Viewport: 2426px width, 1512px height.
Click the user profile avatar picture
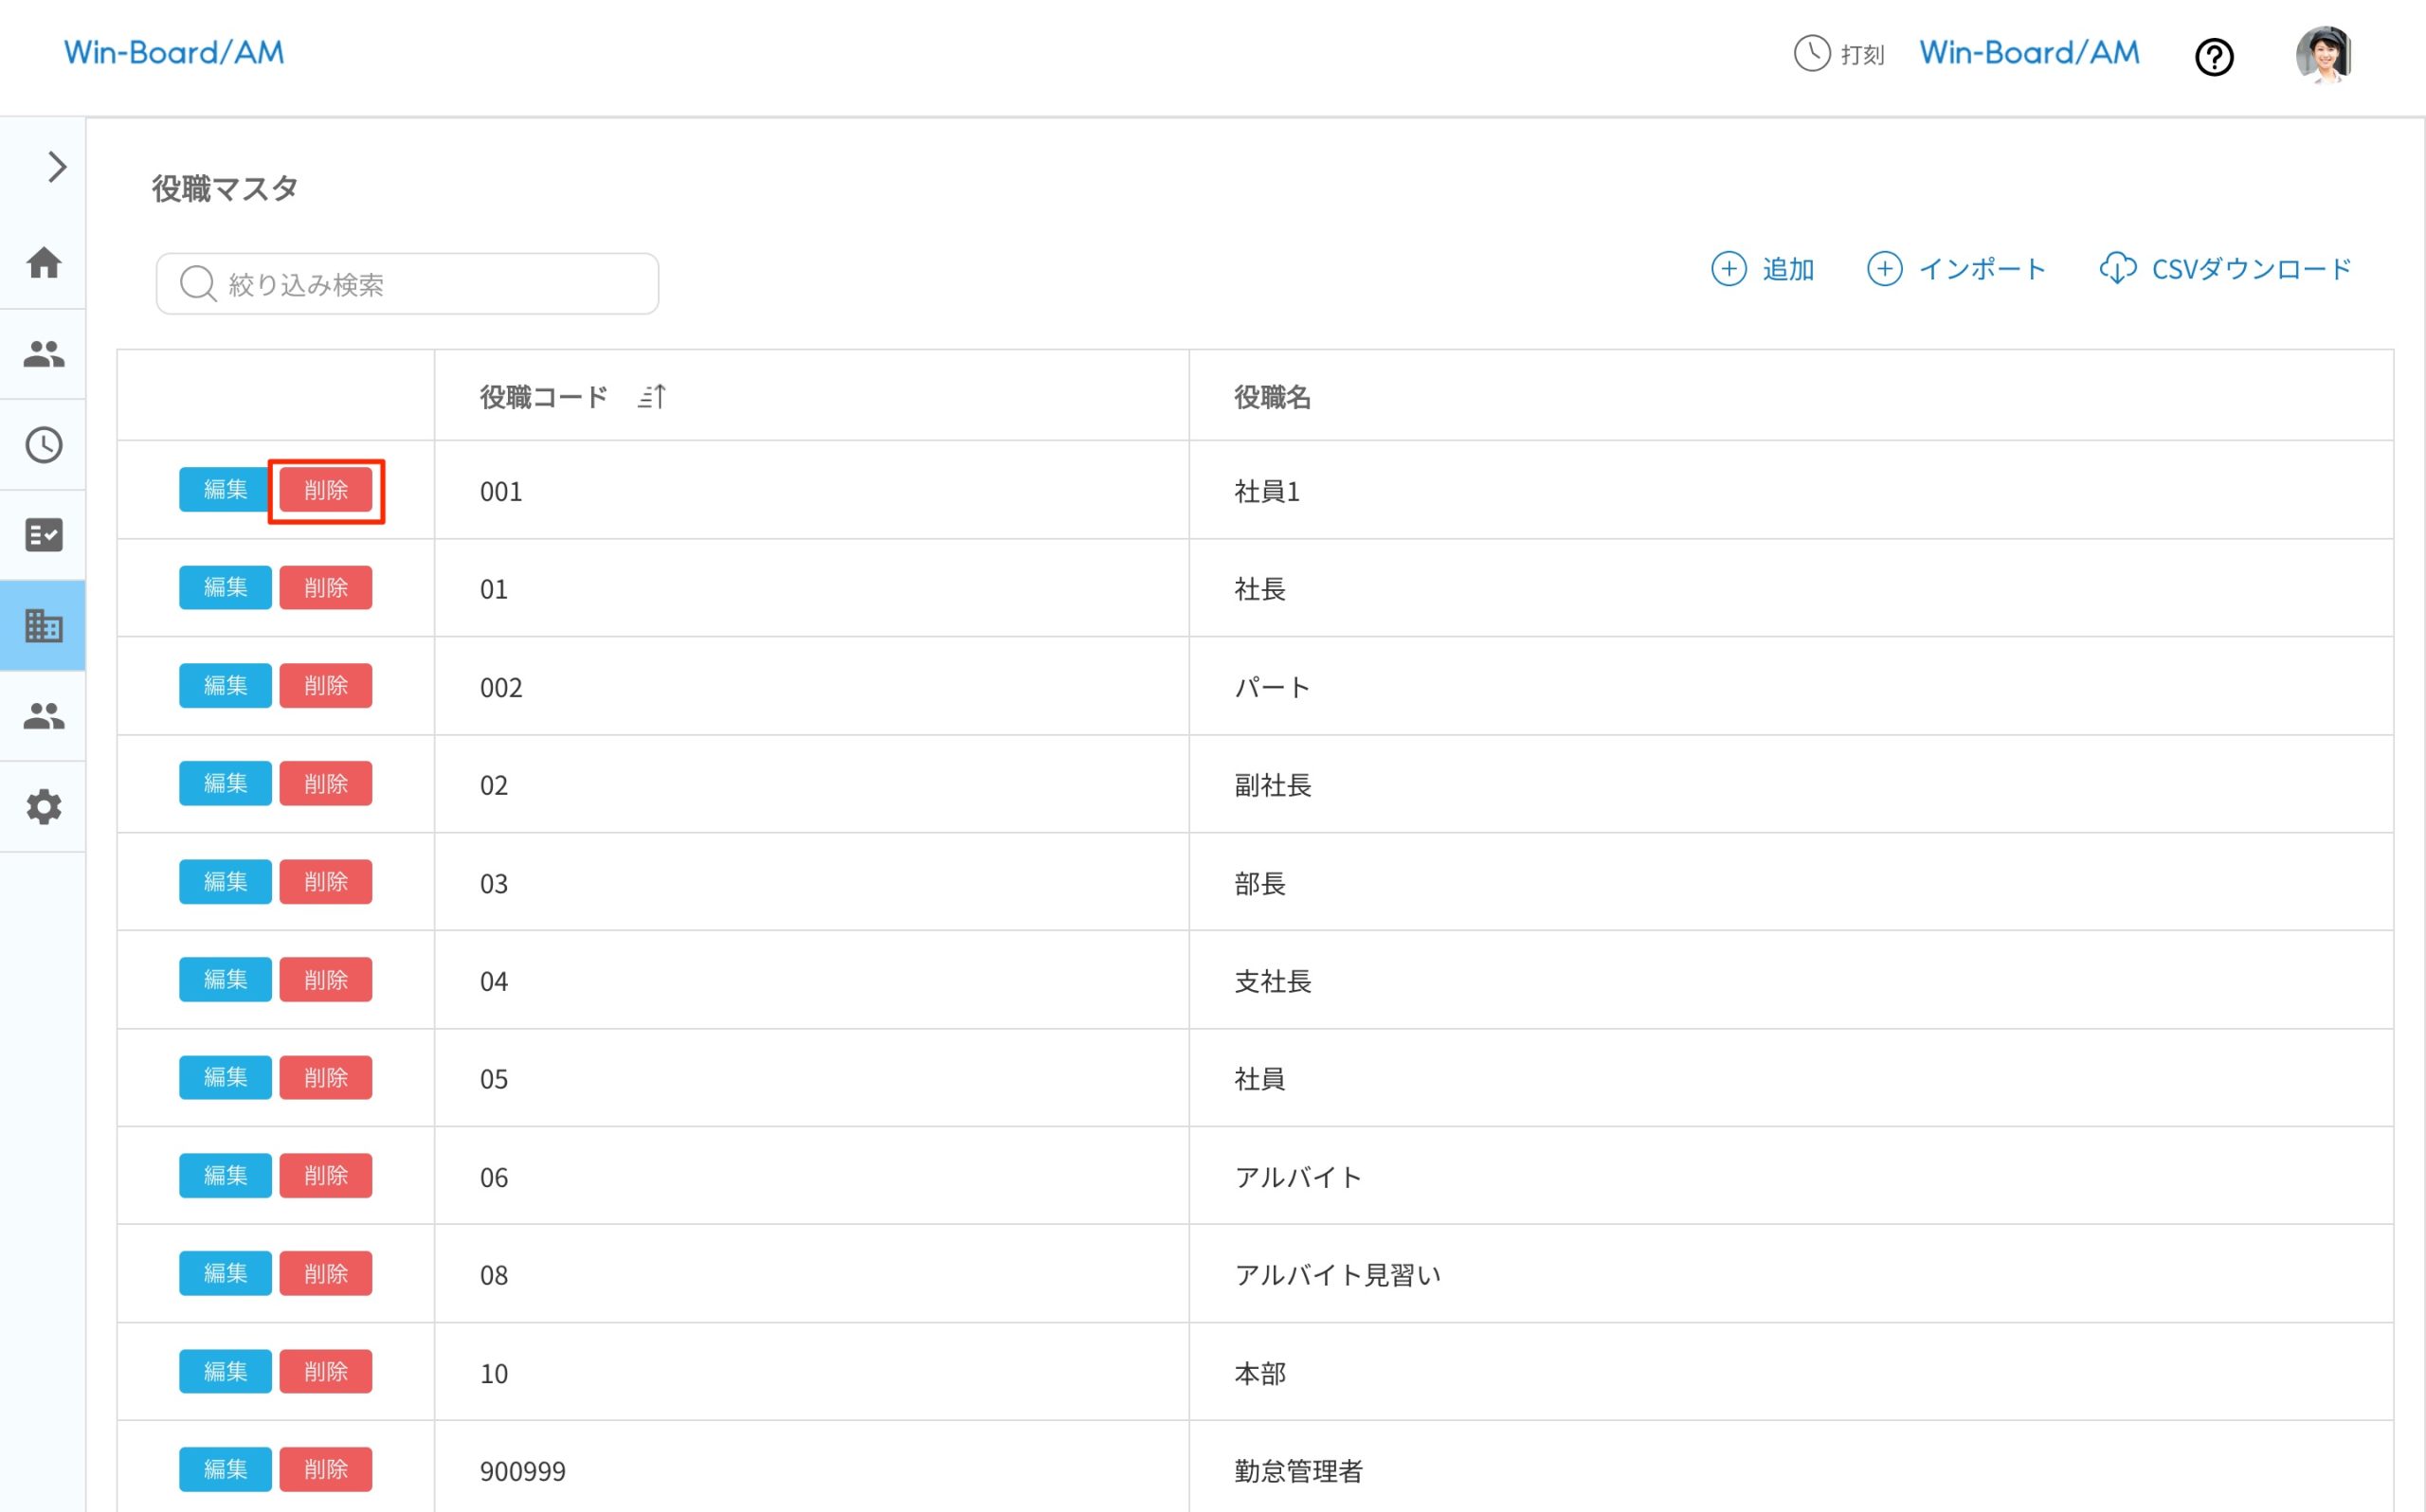[x=2325, y=56]
